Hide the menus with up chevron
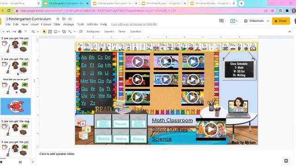Screen dimensions: 296x166 pyautogui.click(x=290, y=32)
